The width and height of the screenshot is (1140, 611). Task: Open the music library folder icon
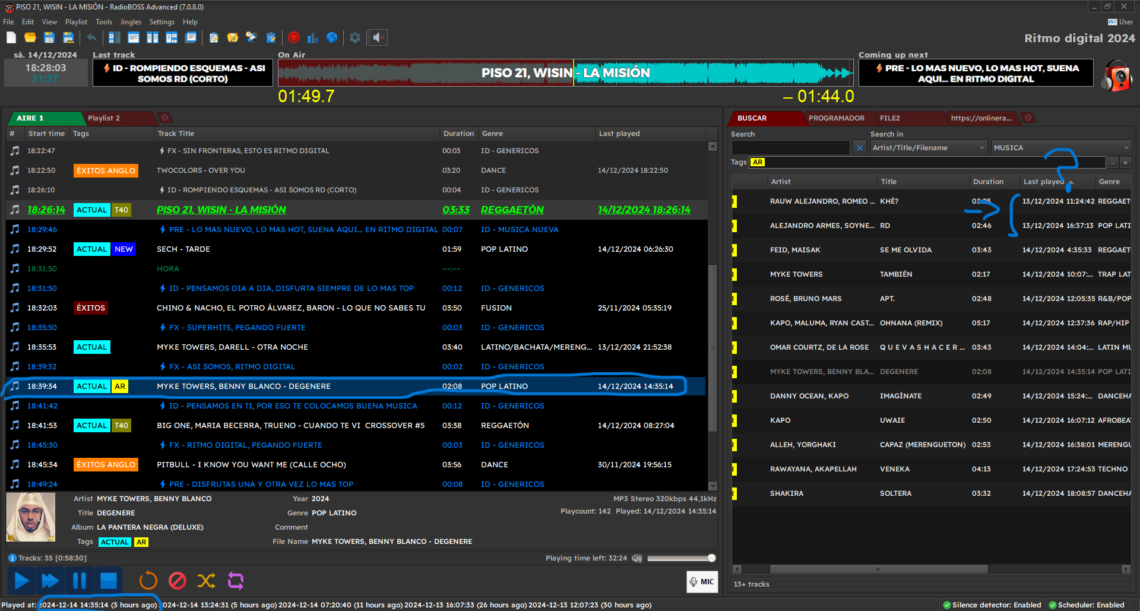[x=233, y=37]
